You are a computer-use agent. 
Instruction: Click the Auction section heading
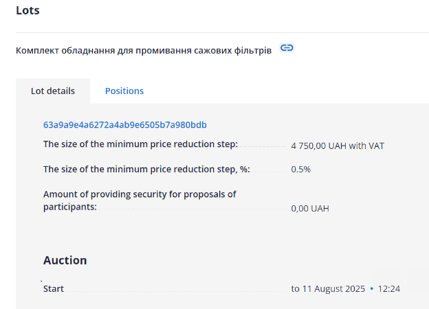(x=65, y=260)
